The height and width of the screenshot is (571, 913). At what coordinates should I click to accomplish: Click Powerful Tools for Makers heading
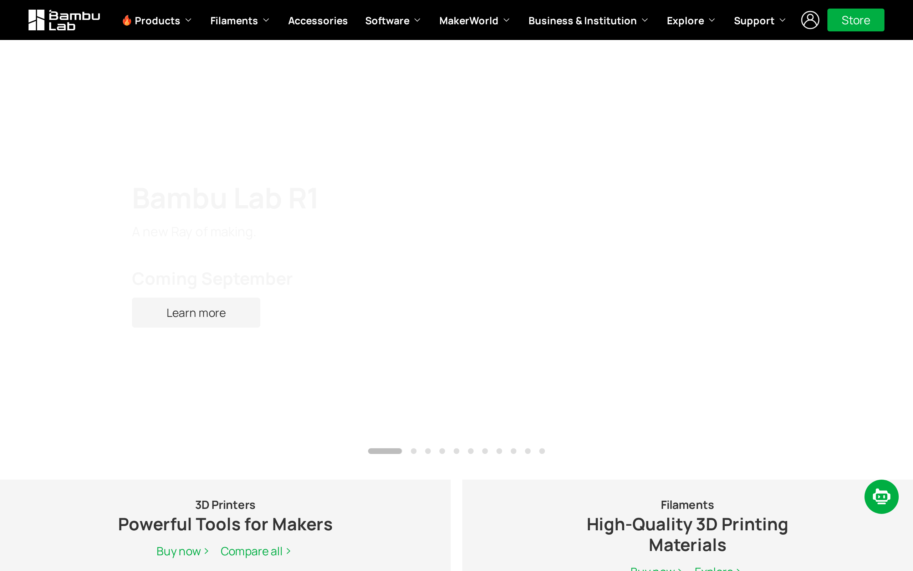[x=225, y=524]
